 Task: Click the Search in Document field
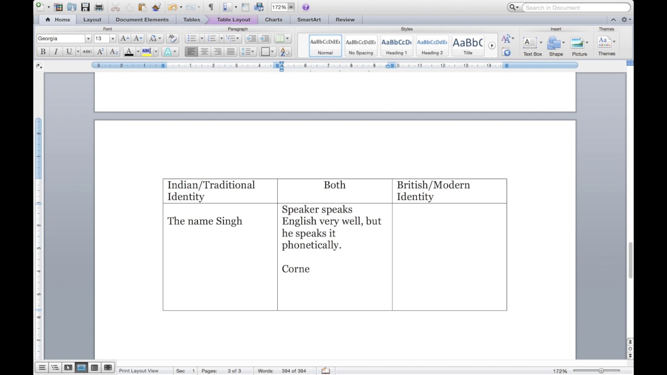(x=577, y=7)
